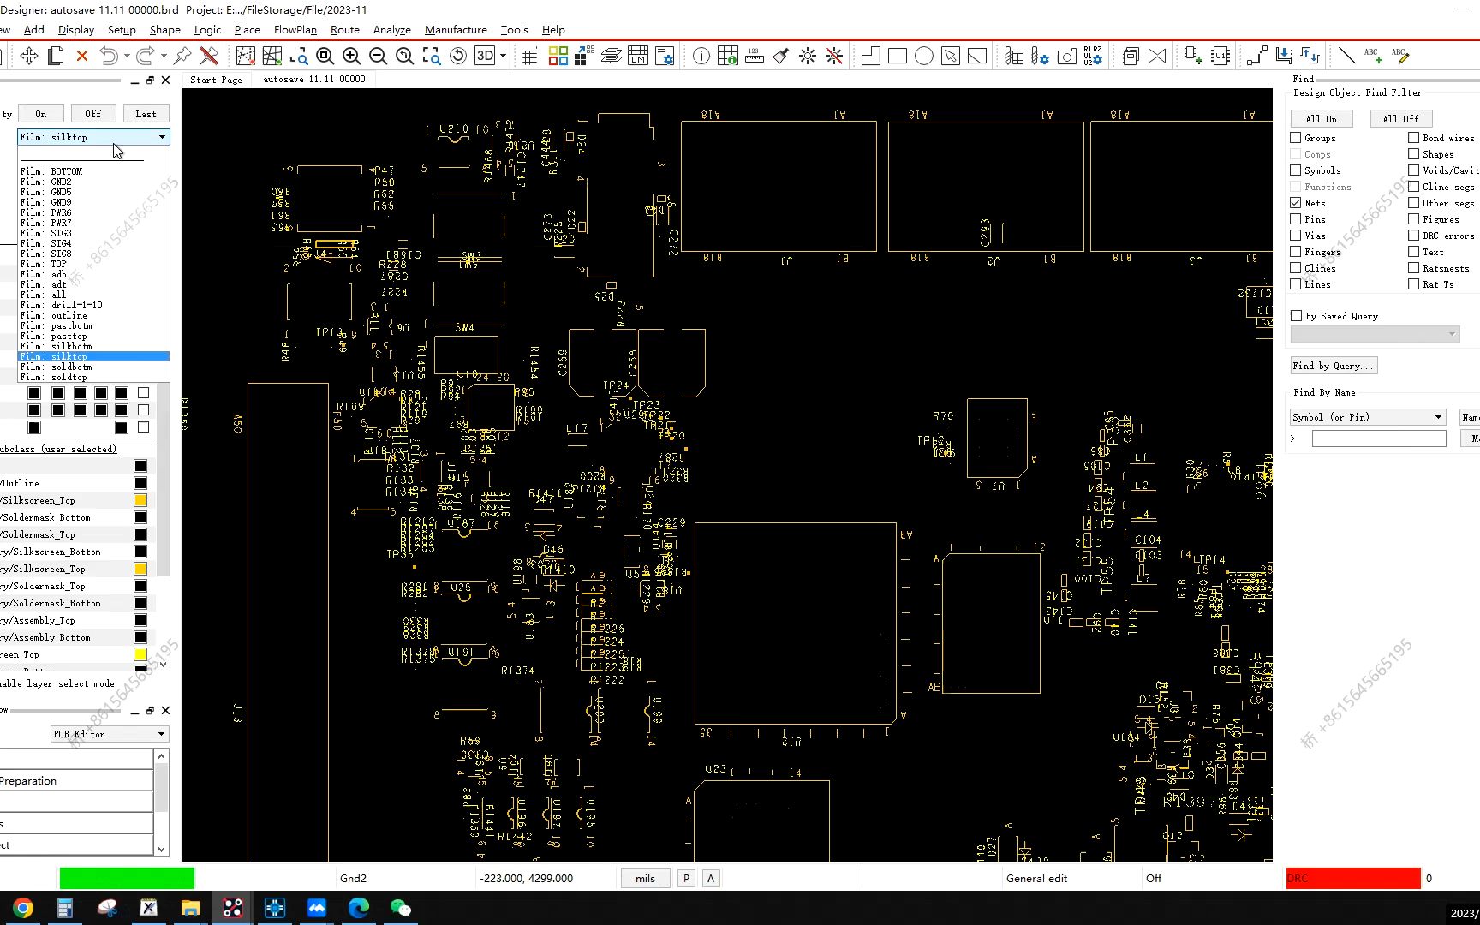
Task: Enable the Symbols checkbox
Action: 1296,170
